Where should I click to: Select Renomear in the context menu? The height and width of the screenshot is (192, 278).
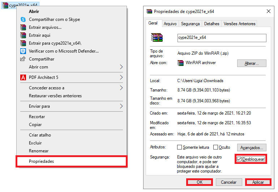point(72,151)
